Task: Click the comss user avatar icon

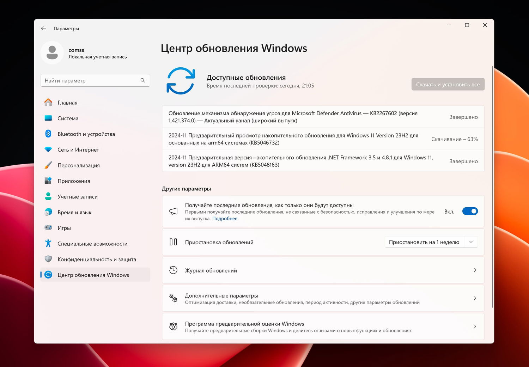Action: tap(52, 53)
